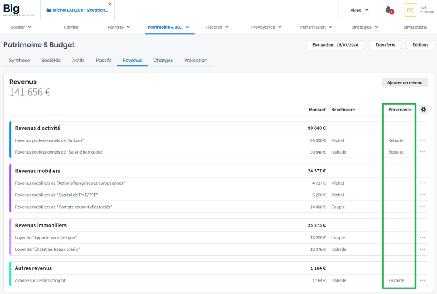The width and height of the screenshot is (437, 294).
Task: Open the column settings gear icon
Action: (423, 110)
